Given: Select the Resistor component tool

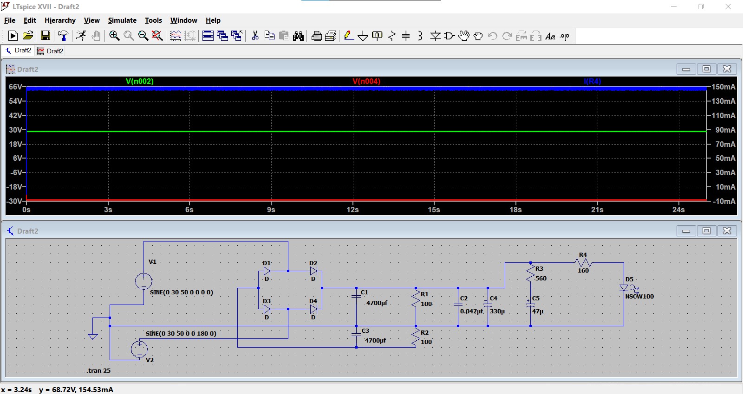Looking at the screenshot, I should 392,36.
